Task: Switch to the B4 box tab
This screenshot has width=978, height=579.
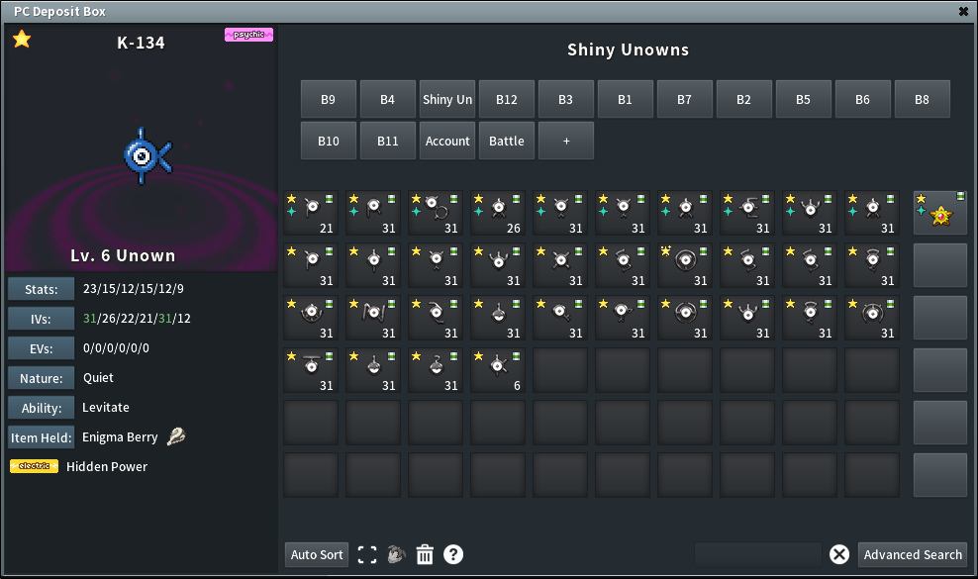Action: 387,99
